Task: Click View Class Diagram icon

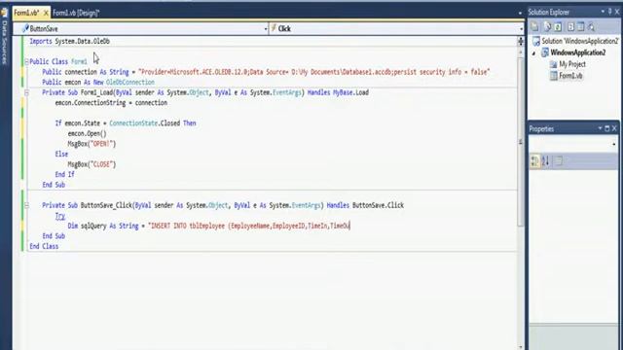Action: [591, 27]
